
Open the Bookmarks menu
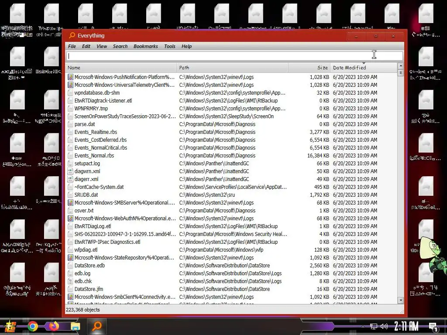[146, 46]
